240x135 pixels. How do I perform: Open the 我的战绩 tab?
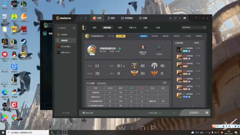(107, 28)
